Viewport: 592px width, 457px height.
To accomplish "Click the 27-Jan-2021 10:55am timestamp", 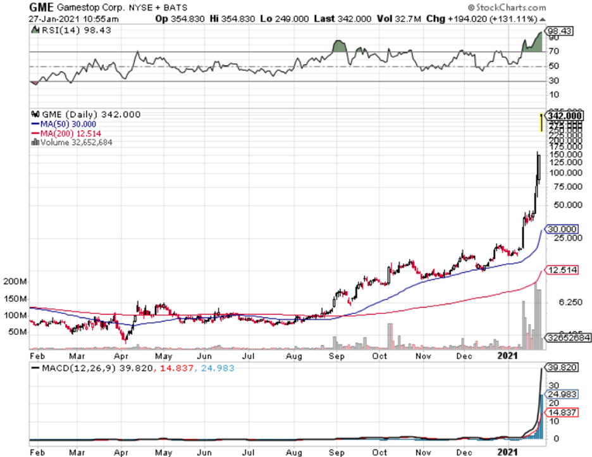I will 73,19.
